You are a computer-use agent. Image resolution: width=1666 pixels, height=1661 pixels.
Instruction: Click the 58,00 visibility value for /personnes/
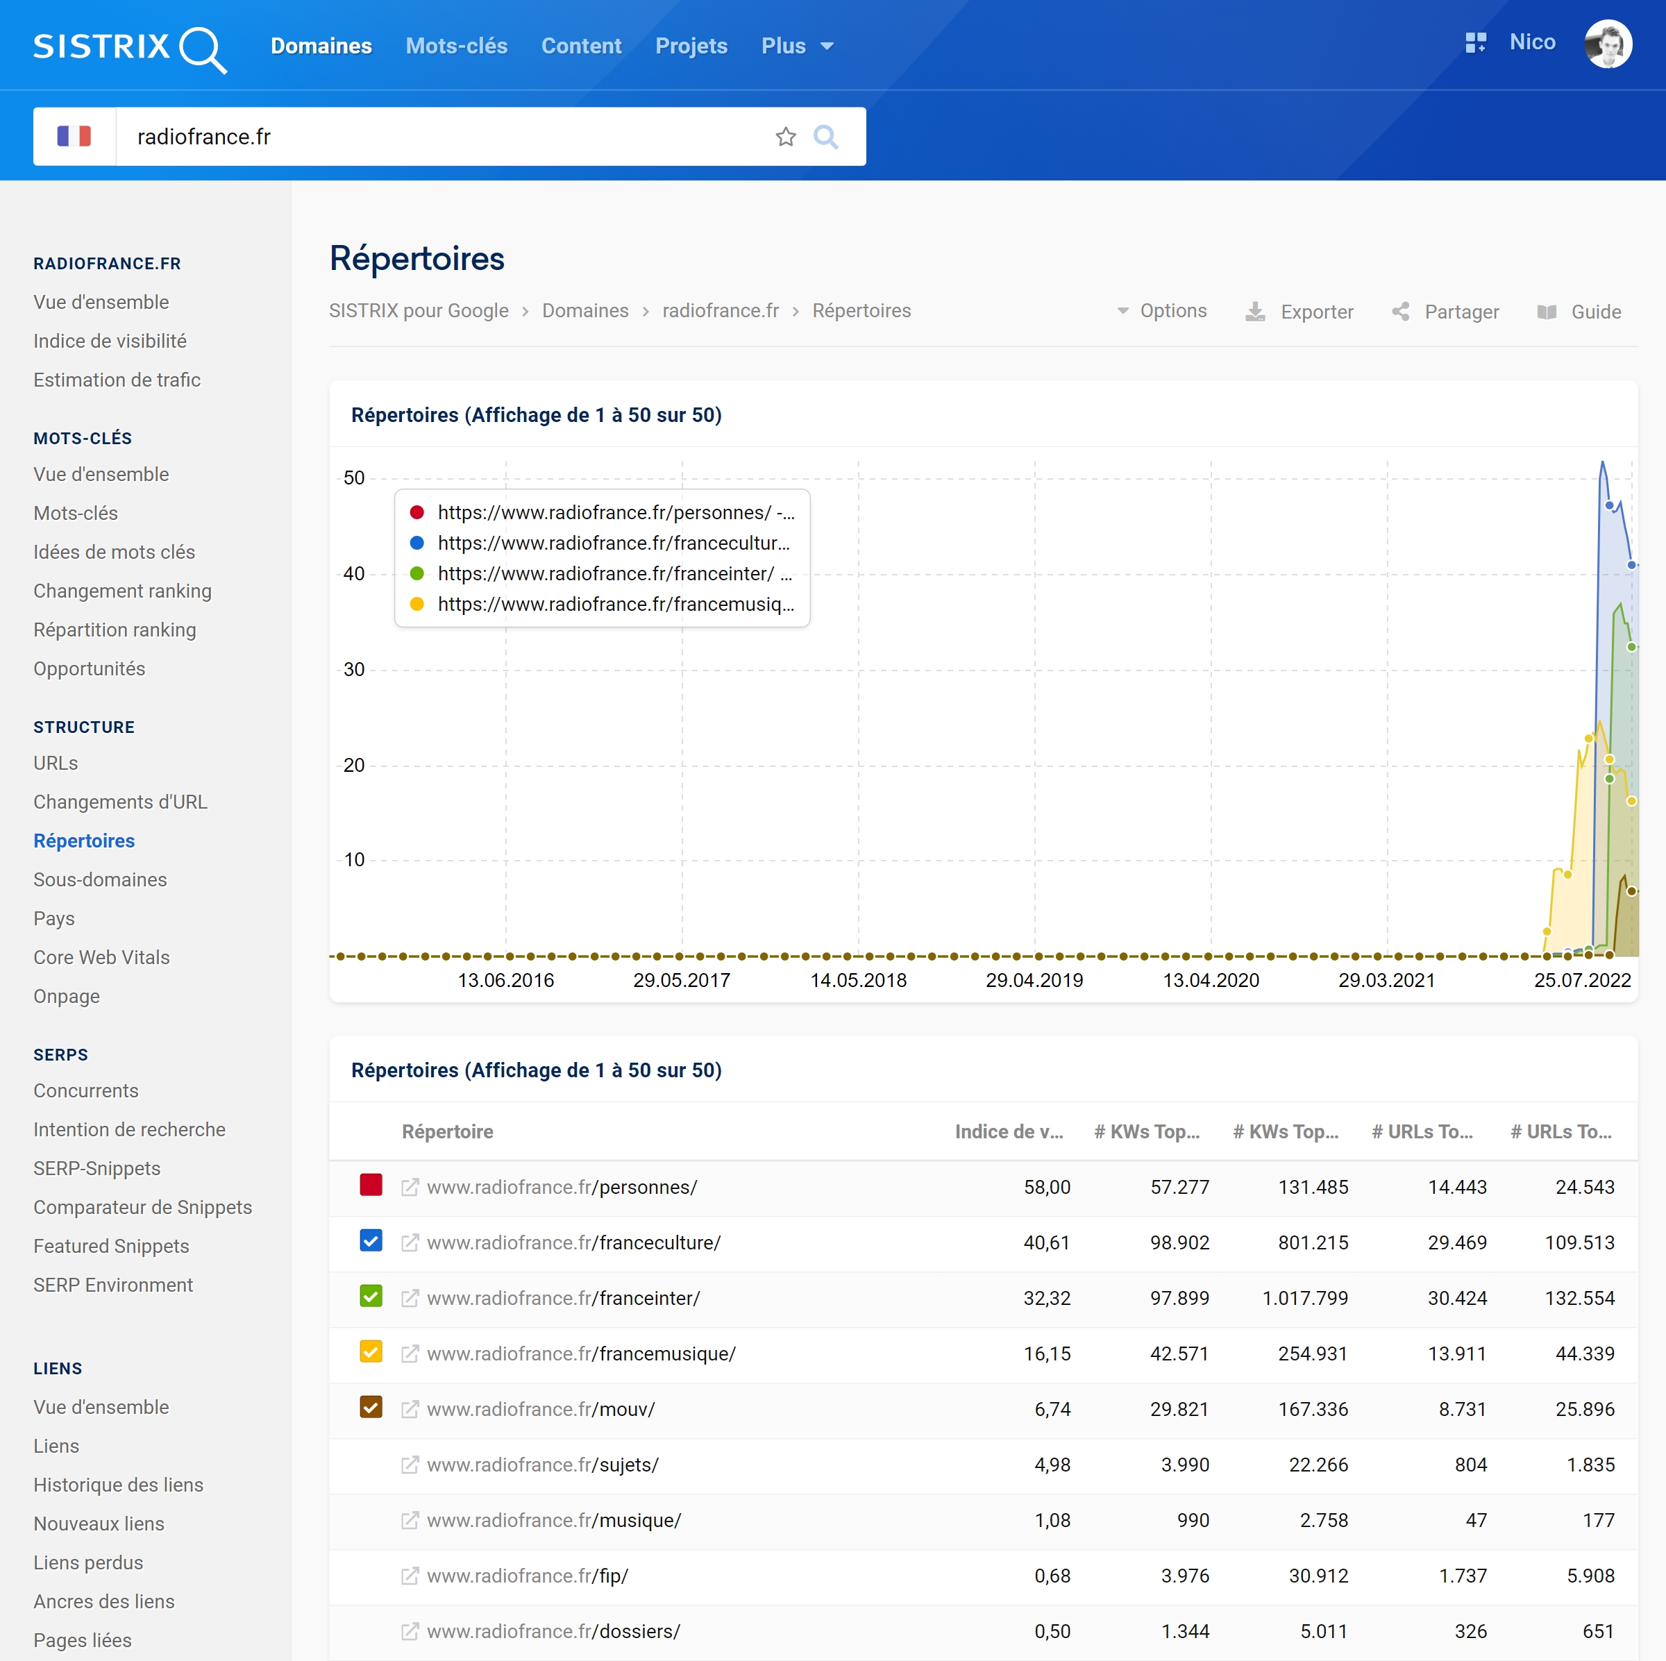1047,1187
